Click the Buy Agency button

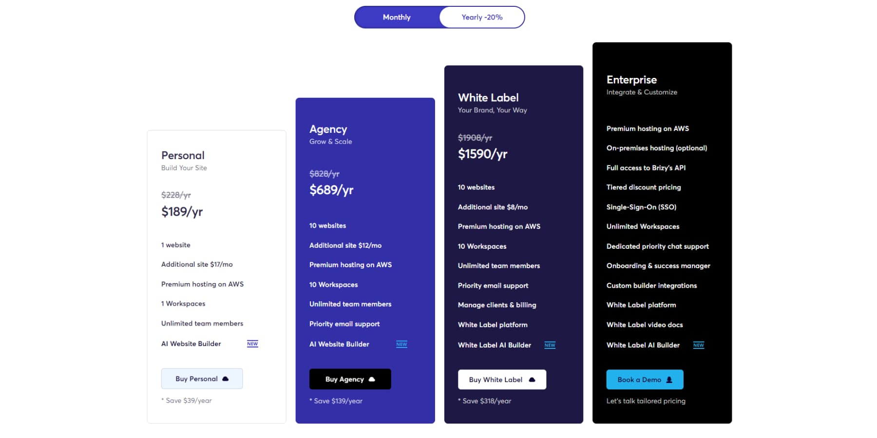click(350, 379)
